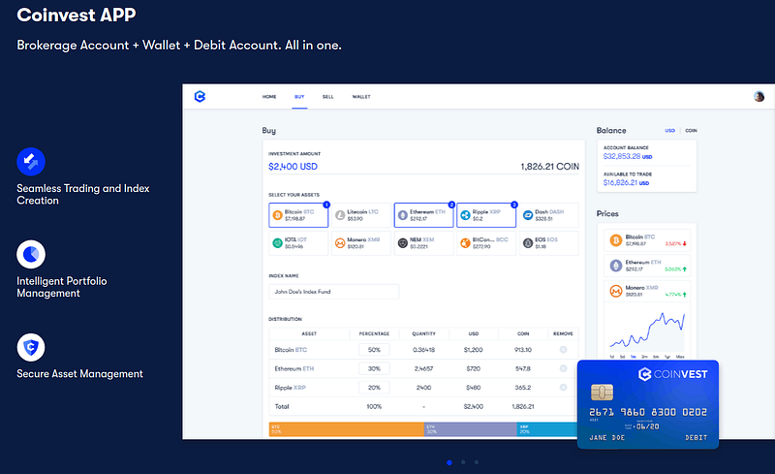Click orange BTC distribution bar segment
Viewport: 775px width, 474px height.
tap(347, 429)
